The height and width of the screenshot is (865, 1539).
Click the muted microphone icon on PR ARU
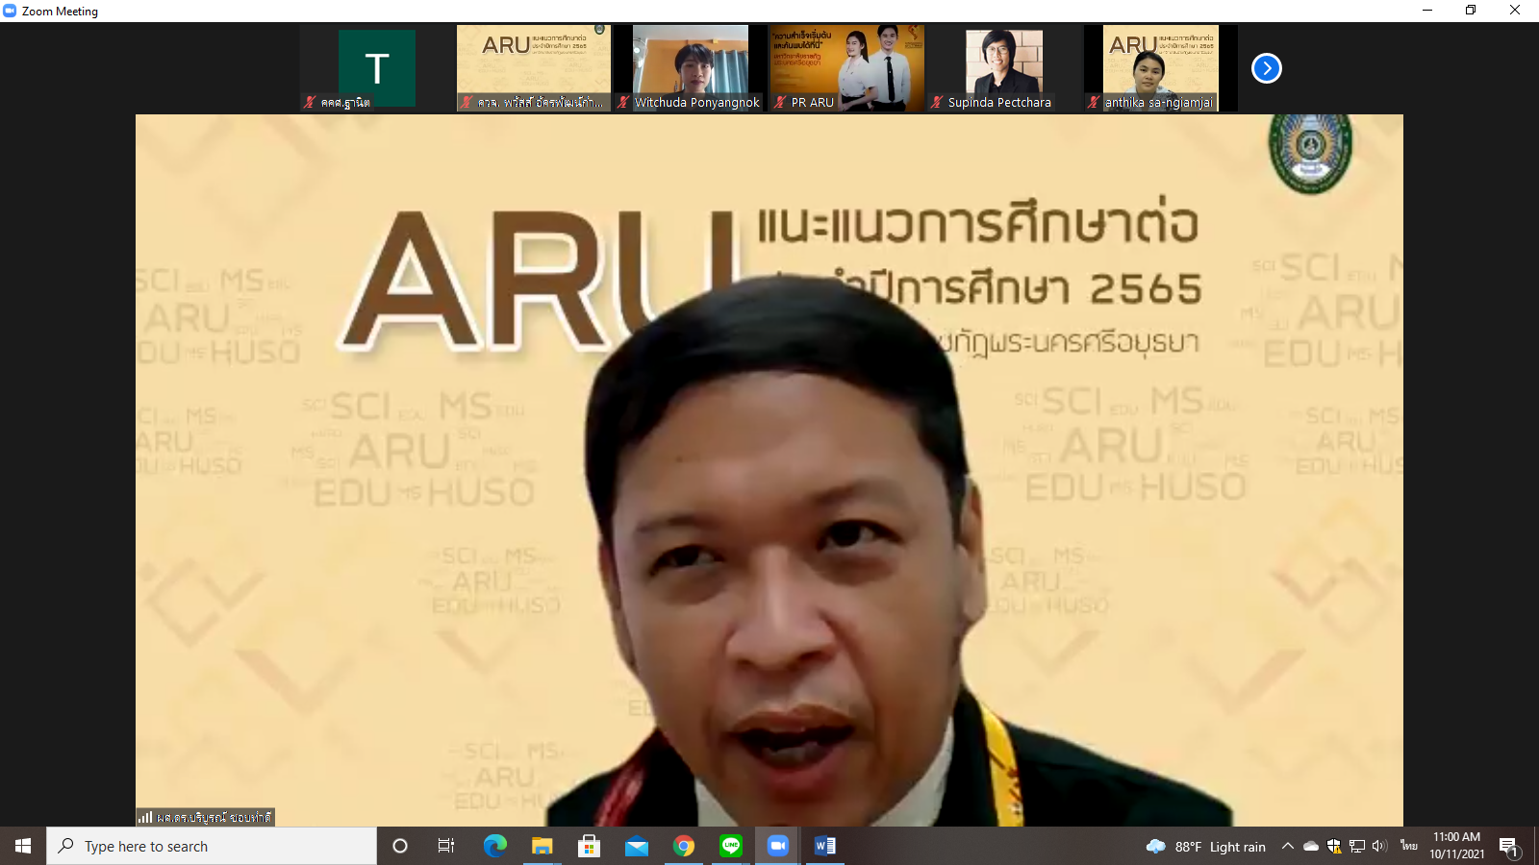tap(780, 102)
